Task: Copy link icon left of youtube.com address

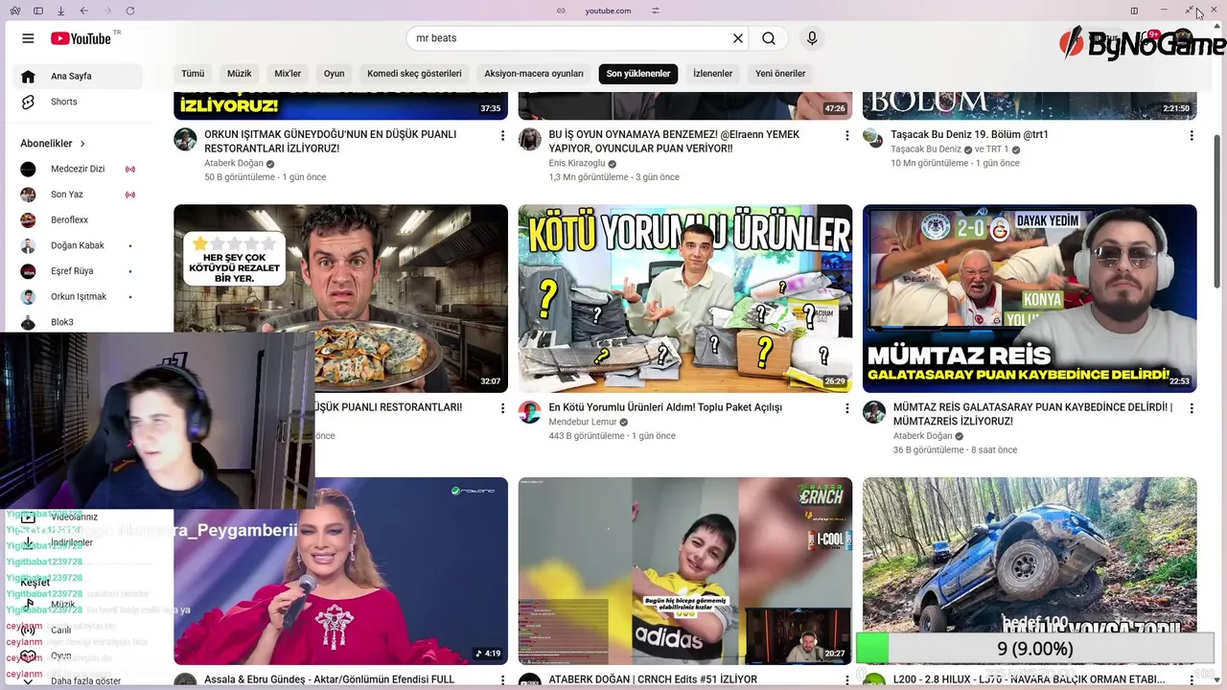Action: pyautogui.click(x=562, y=11)
